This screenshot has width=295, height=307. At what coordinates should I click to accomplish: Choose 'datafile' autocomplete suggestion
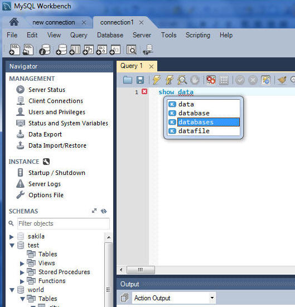click(x=204, y=131)
